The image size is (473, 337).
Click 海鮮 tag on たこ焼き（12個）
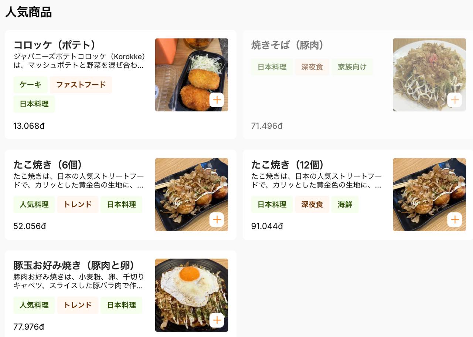coord(345,205)
